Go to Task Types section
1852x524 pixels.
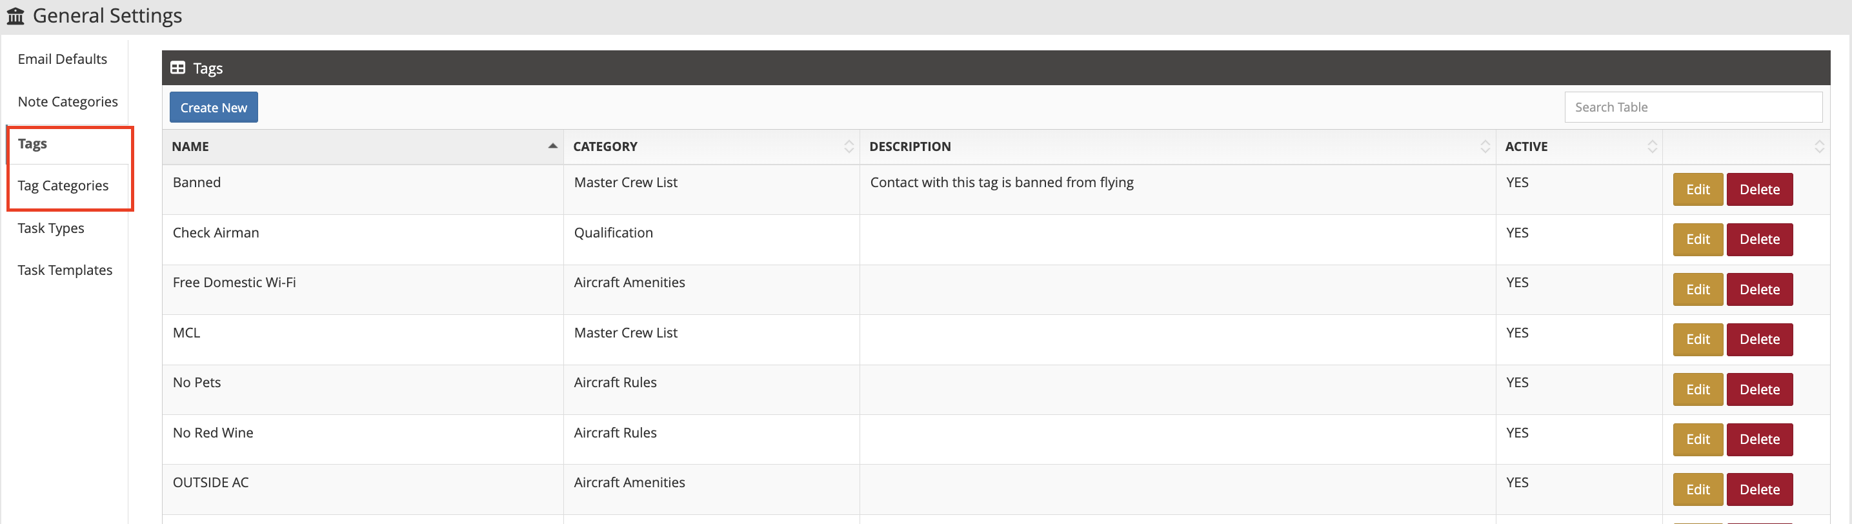(51, 228)
